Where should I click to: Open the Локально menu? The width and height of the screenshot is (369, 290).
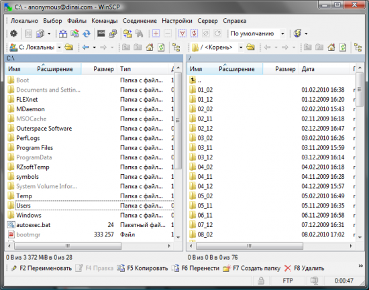click(x=24, y=21)
